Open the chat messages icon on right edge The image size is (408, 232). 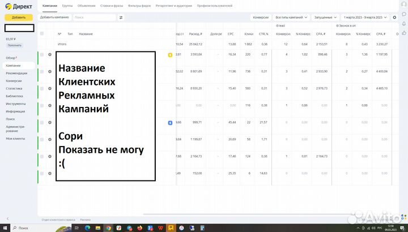(404, 15)
